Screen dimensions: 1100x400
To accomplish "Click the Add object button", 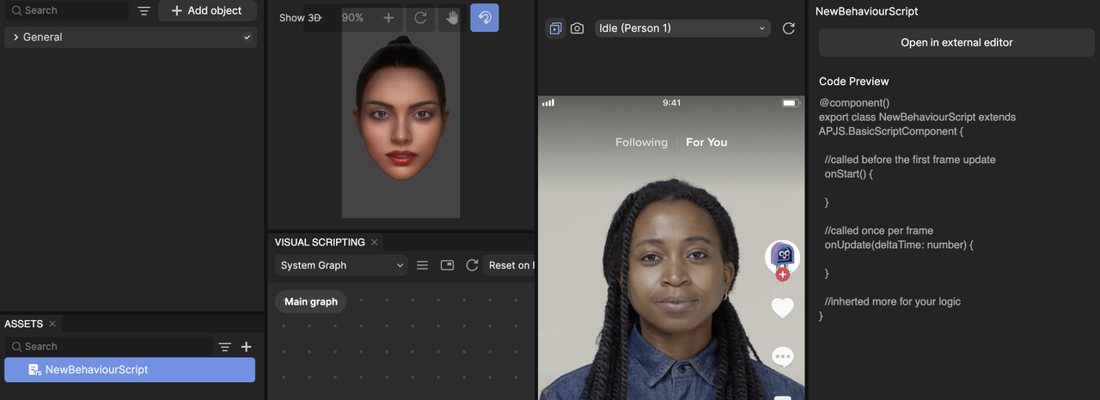I will [206, 11].
